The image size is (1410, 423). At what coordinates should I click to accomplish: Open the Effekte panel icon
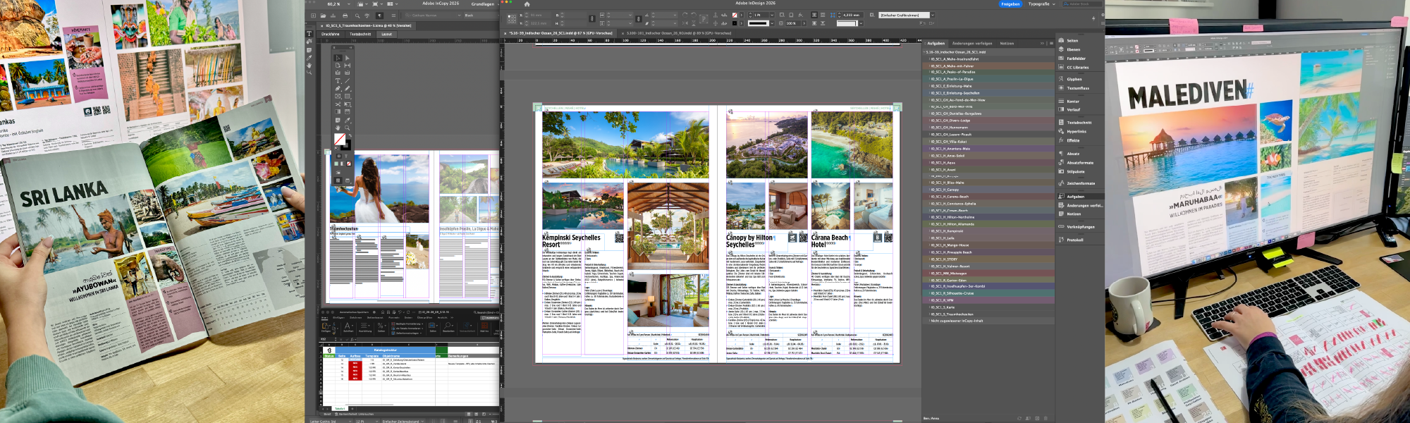1061,140
